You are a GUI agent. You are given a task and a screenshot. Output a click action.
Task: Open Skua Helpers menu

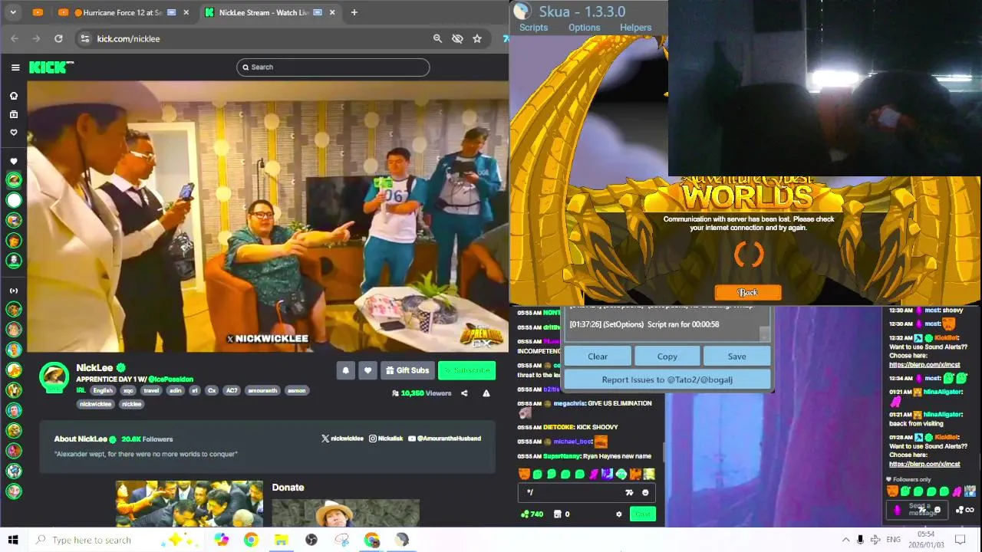pyautogui.click(x=635, y=28)
